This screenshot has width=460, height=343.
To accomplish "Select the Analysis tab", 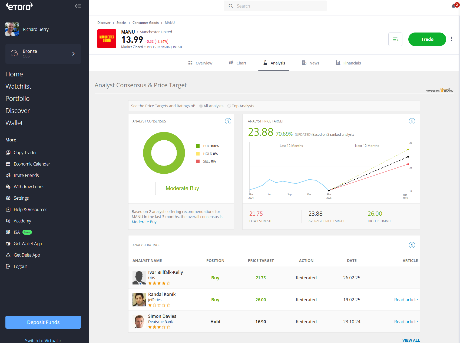I will point(274,63).
